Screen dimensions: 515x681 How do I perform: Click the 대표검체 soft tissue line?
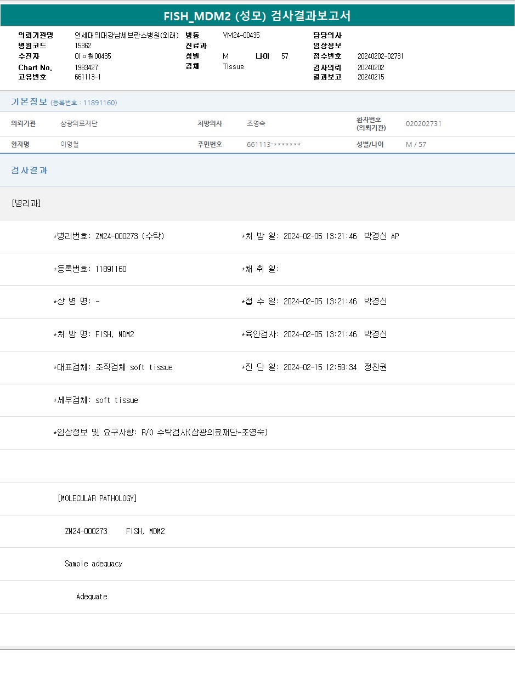(x=113, y=367)
